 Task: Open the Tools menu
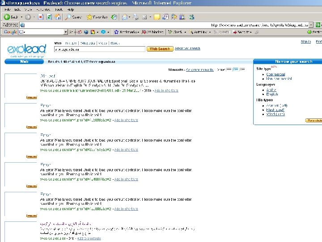[59, 9]
